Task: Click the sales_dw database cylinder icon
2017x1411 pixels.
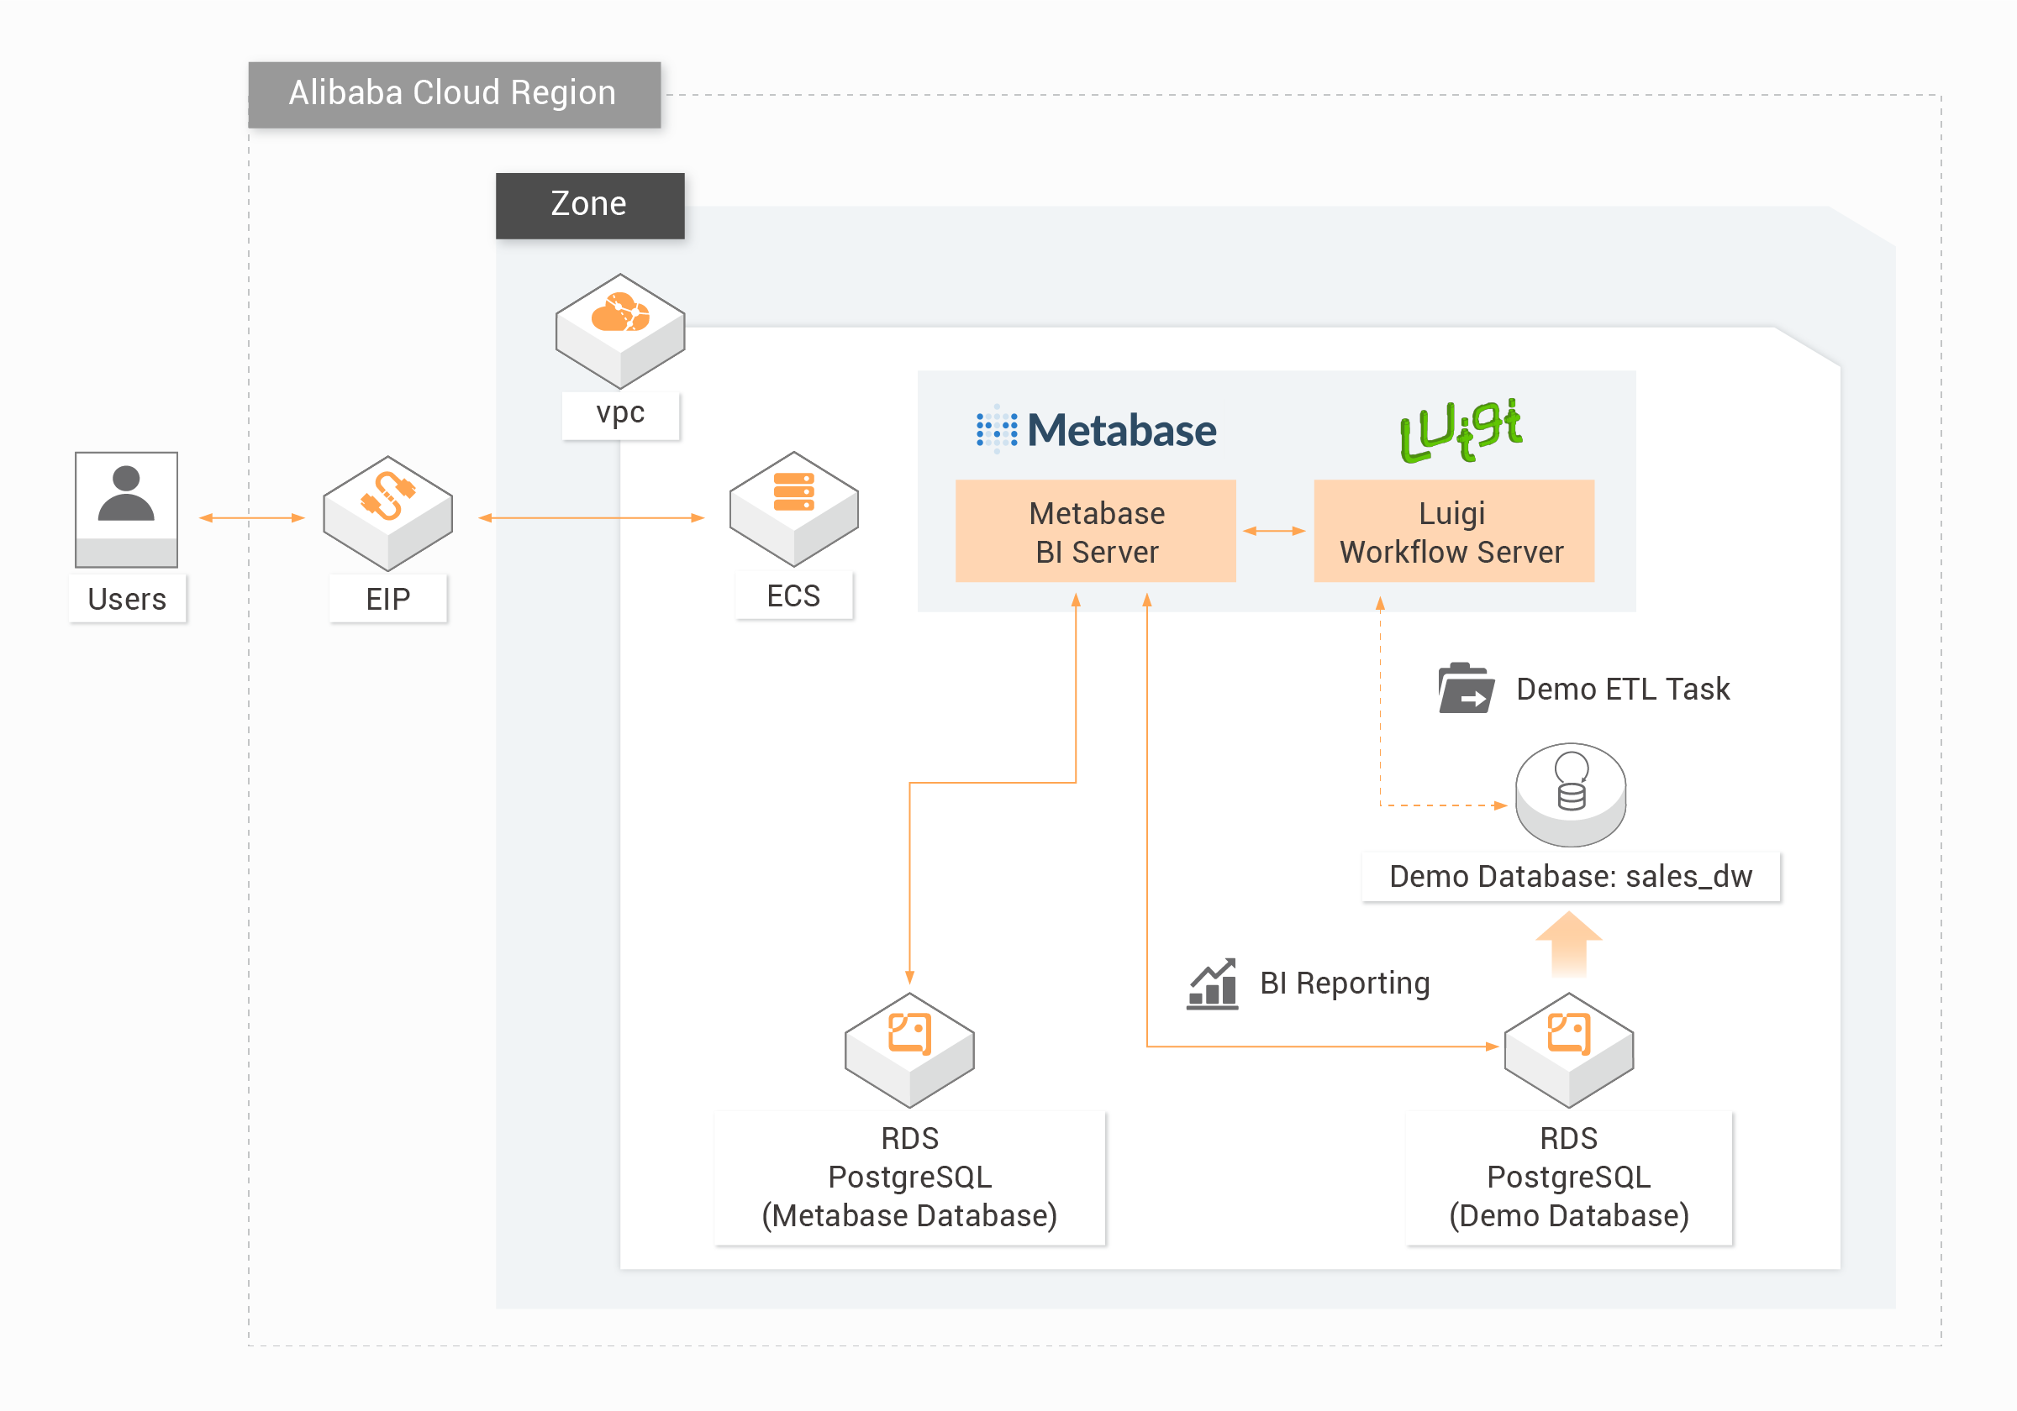Action: pos(1571,795)
